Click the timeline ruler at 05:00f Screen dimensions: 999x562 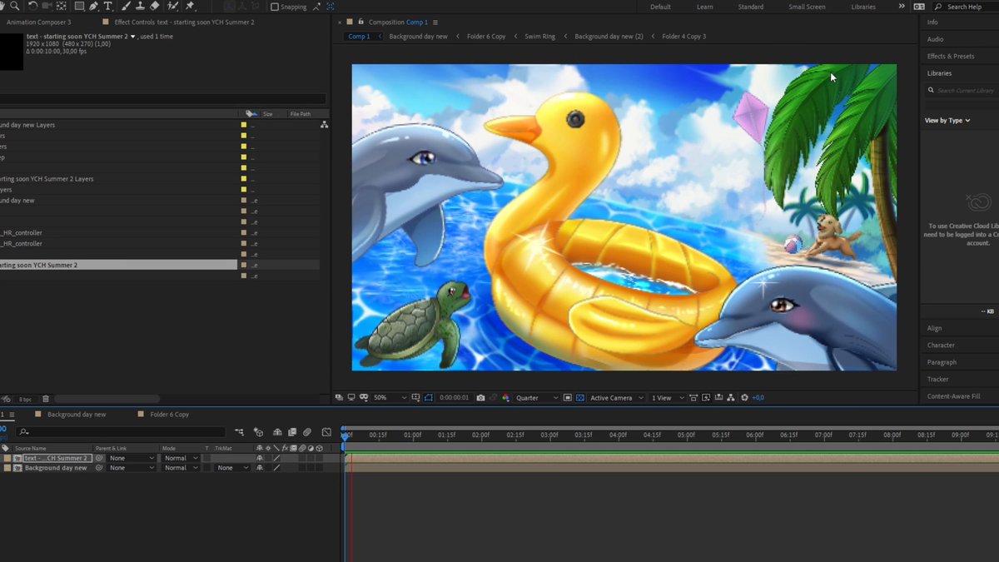click(x=686, y=435)
